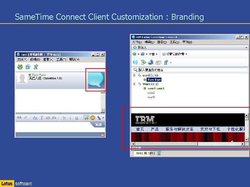The height and width of the screenshot is (187, 250).
Task: Click the invite others icon in Tom chat window
Action: click(x=20, y=67)
